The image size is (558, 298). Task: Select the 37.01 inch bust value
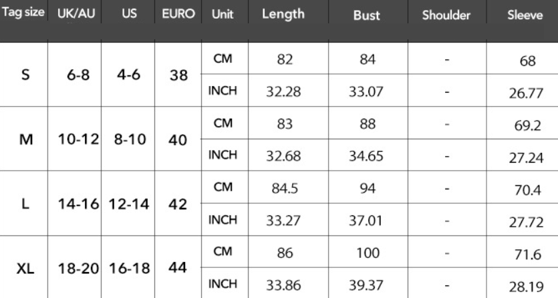coord(366,221)
